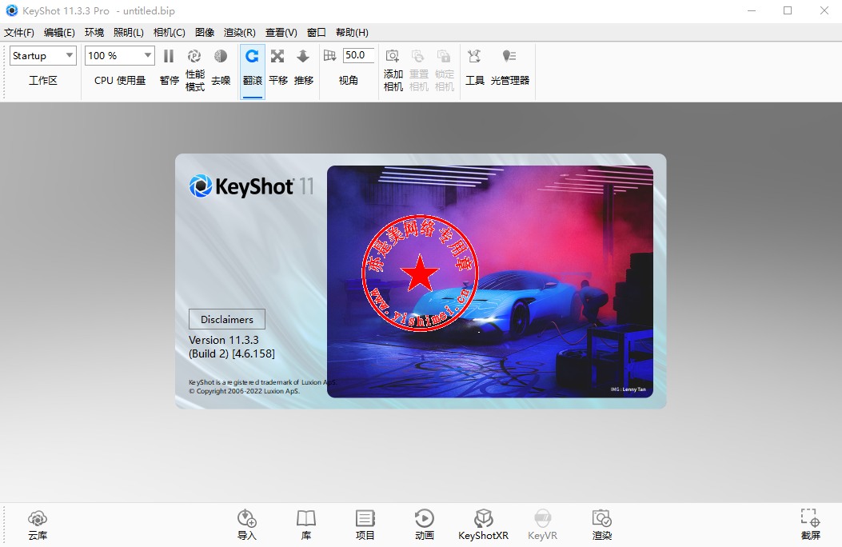
Task: Open the 动画 animation panel
Action: point(425,525)
